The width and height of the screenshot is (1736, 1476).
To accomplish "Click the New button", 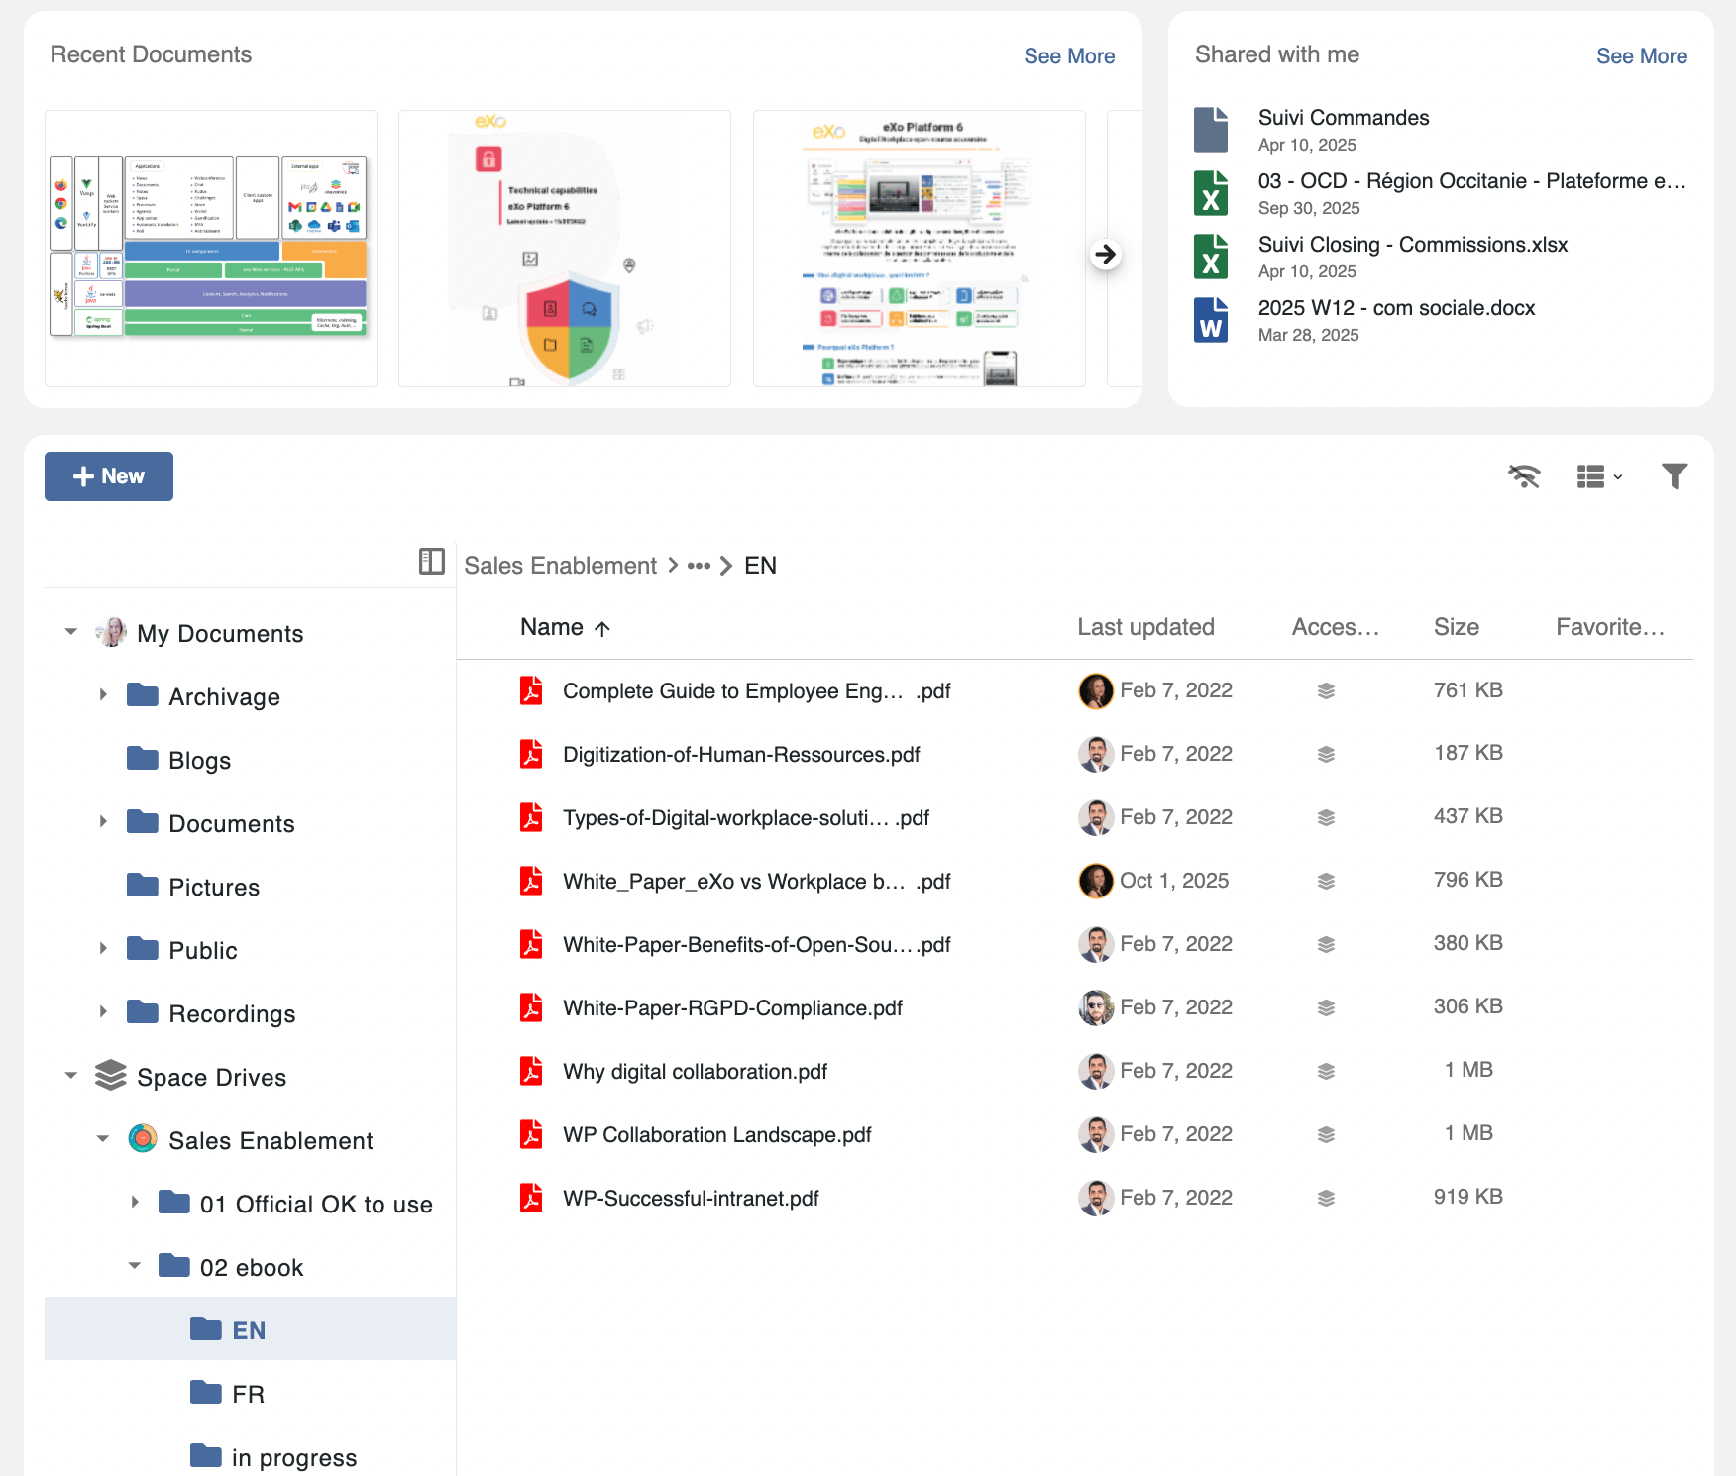I will click(109, 476).
